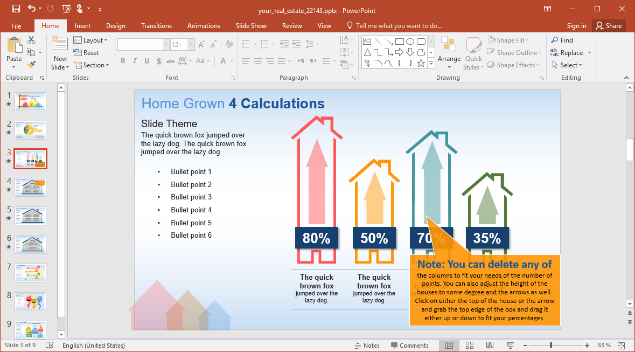Open the Transitions ribbon tab
The width and height of the screenshot is (635, 352).
(x=156, y=26)
